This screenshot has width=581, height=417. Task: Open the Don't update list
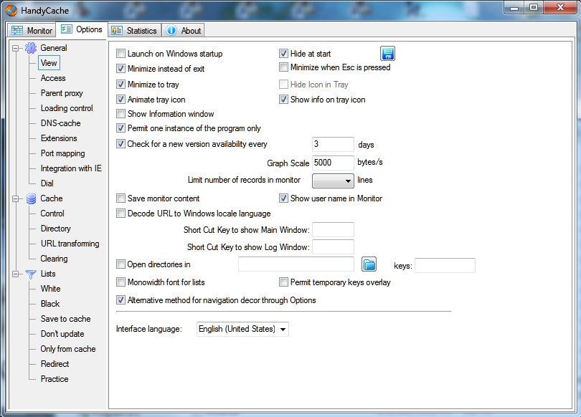point(62,334)
